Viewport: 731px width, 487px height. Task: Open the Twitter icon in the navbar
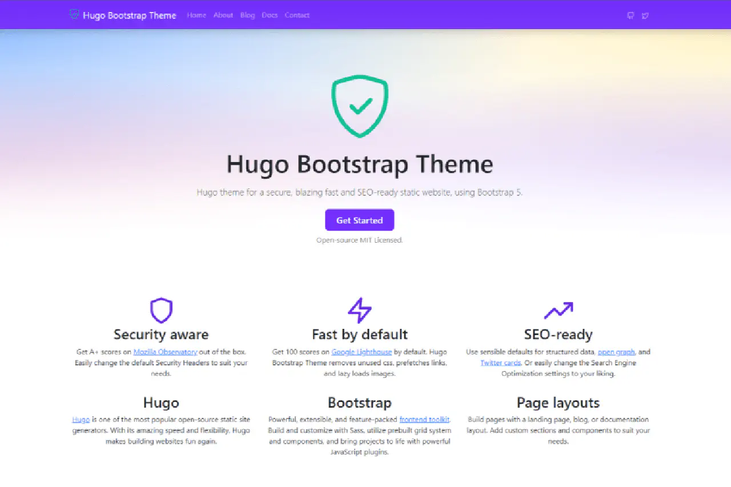pyautogui.click(x=645, y=15)
